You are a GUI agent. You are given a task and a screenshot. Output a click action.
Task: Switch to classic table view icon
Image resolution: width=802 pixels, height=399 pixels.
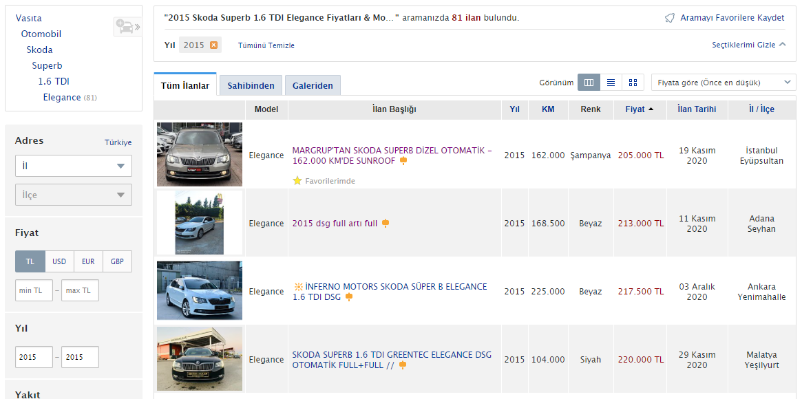point(589,83)
